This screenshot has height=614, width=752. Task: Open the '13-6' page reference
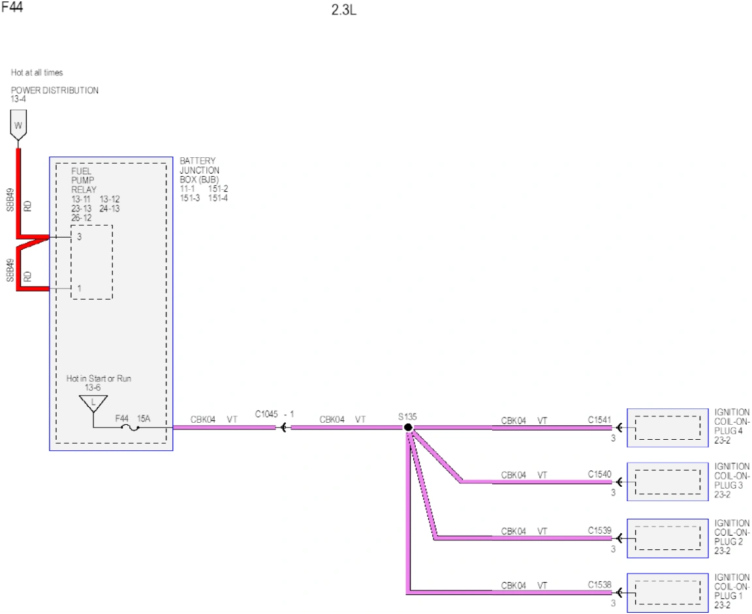click(x=93, y=388)
